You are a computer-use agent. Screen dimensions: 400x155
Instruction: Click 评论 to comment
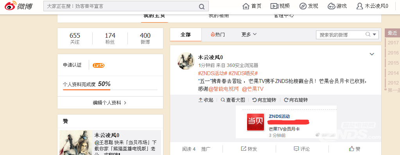[302, 149]
